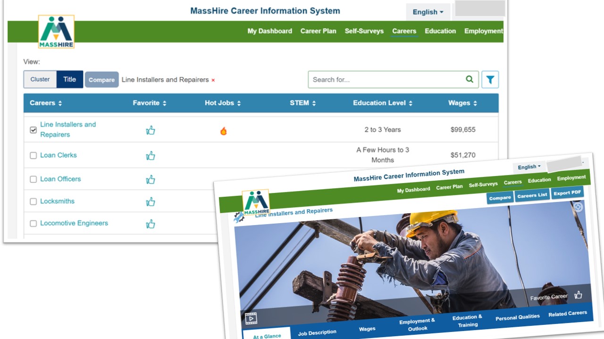Select the Personal Qualities tab

pos(518,317)
